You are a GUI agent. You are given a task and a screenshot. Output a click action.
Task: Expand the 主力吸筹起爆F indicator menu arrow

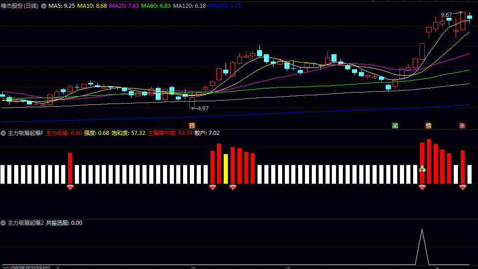click(x=3, y=133)
